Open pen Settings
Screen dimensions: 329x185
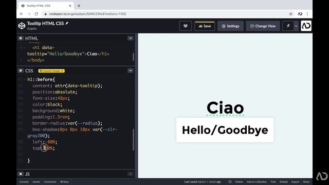coord(230,26)
